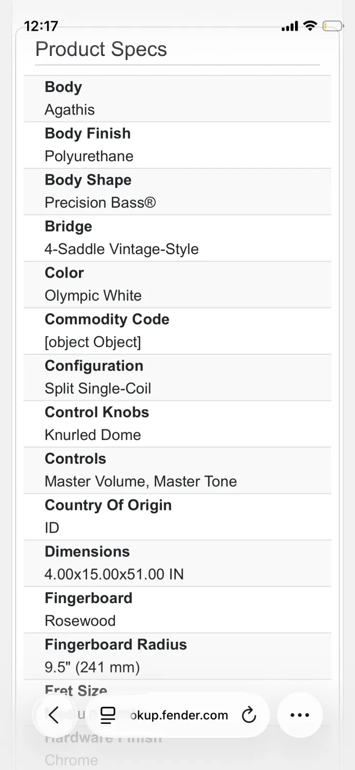Image resolution: width=355 pixels, height=770 pixels.
Task: Tap the browser back arrow button
Action: point(54,715)
